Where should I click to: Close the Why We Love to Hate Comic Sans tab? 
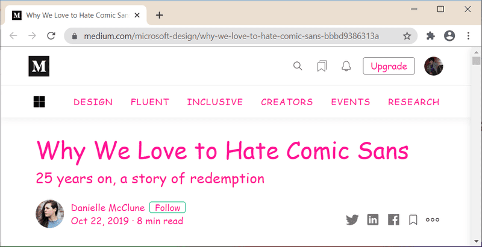137,15
